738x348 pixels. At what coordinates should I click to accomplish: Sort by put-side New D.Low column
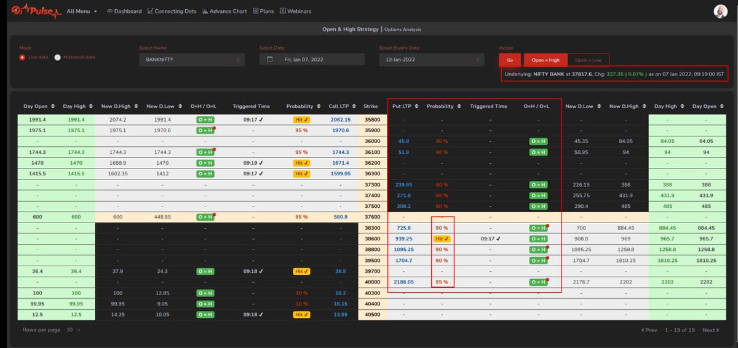[x=583, y=106]
